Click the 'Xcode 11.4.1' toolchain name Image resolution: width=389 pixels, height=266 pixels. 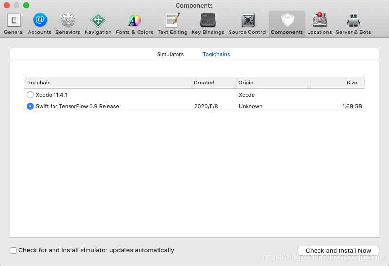(52, 95)
